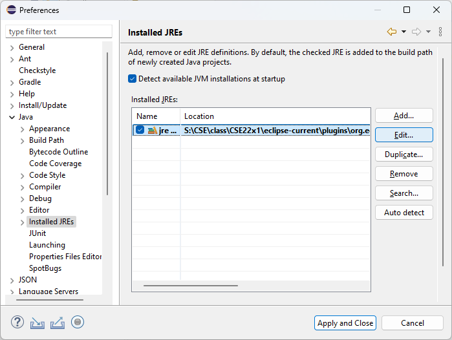Expand the Build Path node

[23, 140]
